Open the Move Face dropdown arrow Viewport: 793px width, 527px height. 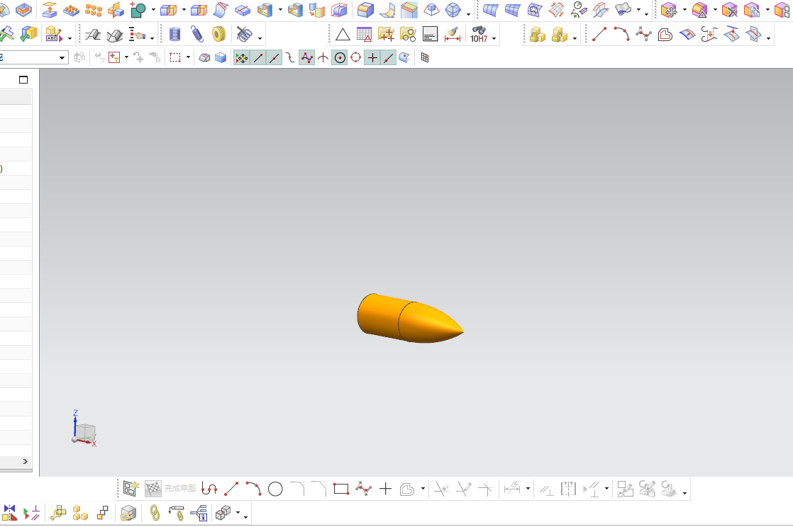pyautogui.click(x=684, y=10)
